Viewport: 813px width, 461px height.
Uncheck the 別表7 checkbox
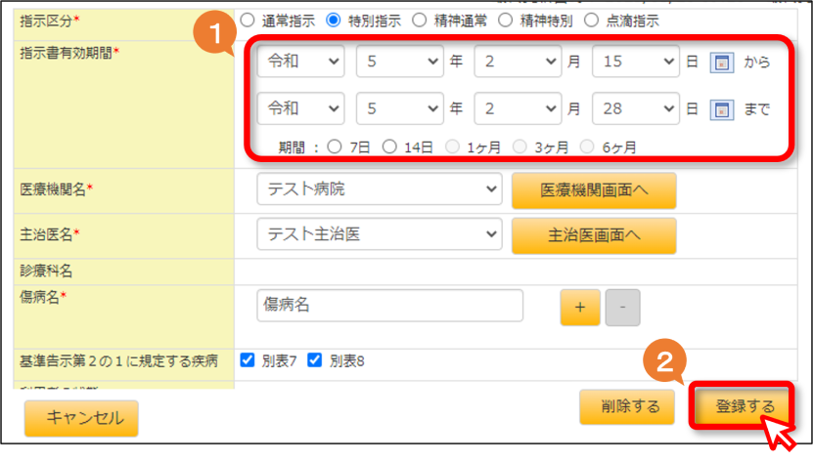click(248, 360)
